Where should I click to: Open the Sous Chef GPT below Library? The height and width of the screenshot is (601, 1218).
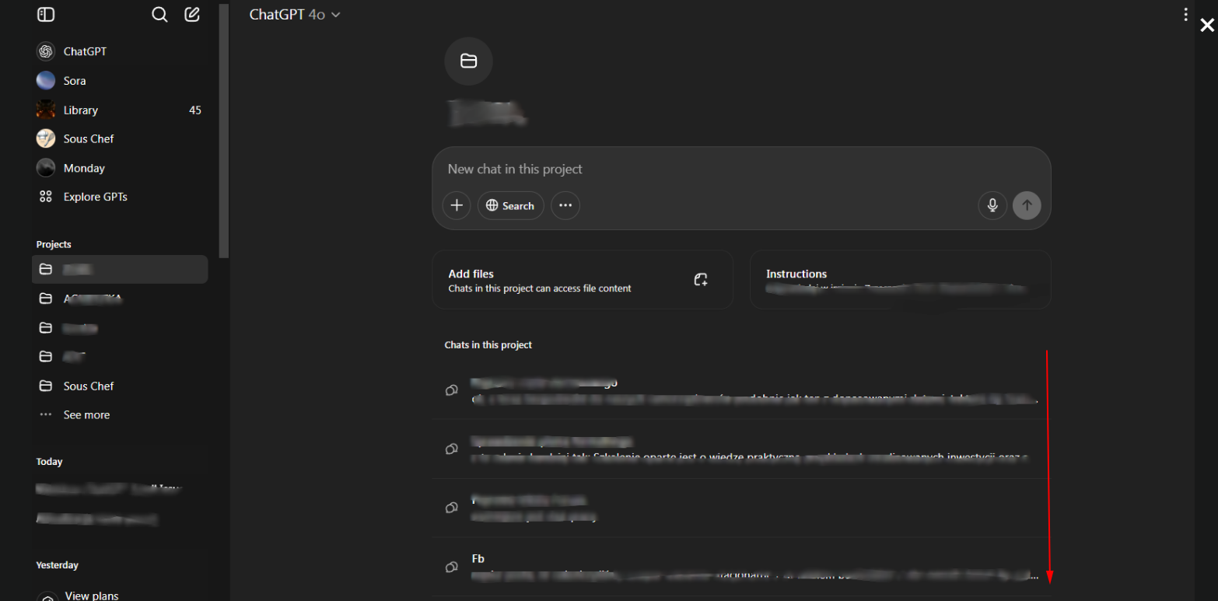(x=120, y=139)
